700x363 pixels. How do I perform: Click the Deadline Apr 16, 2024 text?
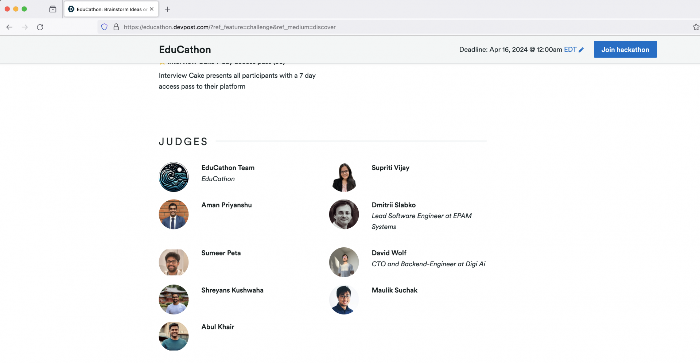coord(510,50)
